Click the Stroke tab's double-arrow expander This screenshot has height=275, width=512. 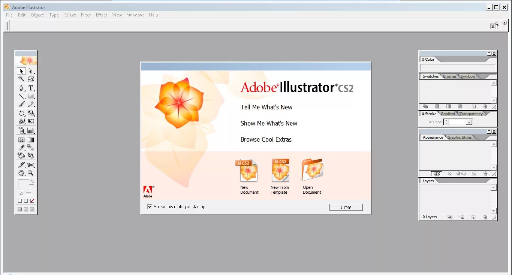[x=423, y=114]
